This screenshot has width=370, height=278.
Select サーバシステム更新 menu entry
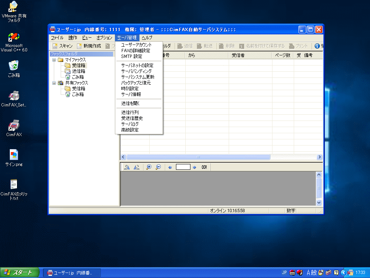click(139, 77)
